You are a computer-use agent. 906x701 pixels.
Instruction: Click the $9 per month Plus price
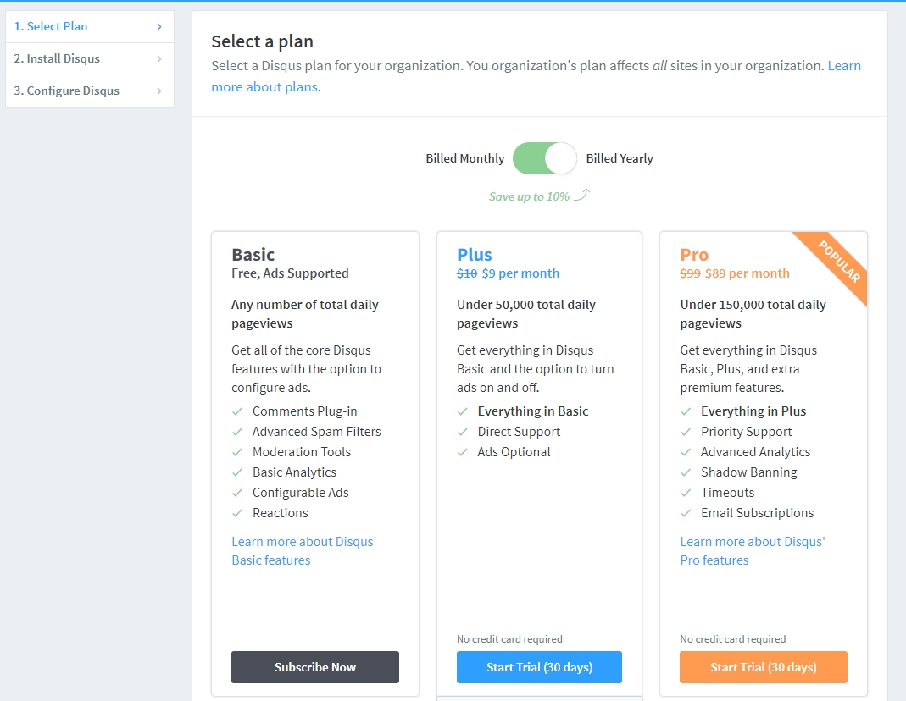click(520, 273)
